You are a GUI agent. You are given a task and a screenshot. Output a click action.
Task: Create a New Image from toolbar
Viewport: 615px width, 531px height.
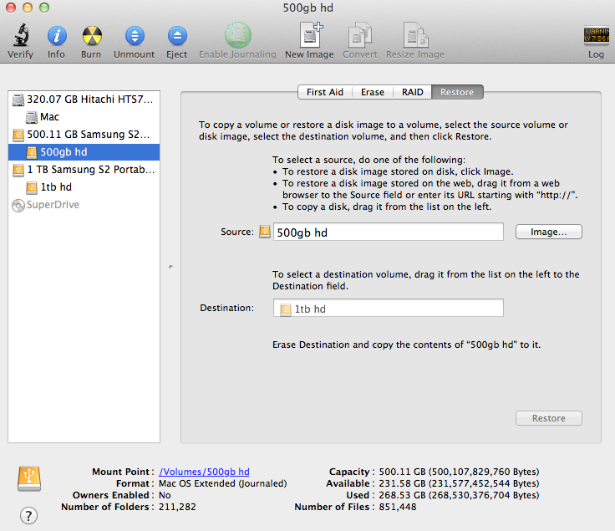pos(311,35)
